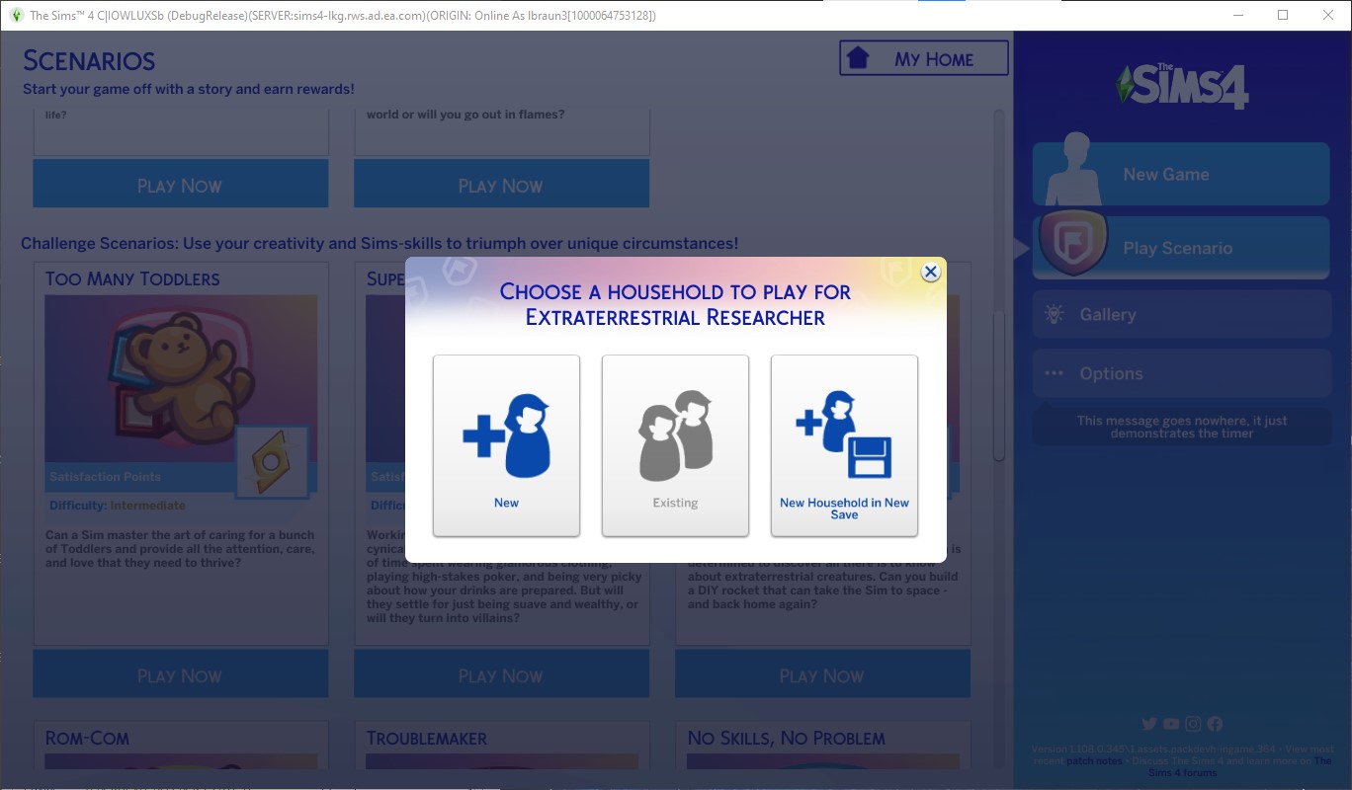The image size is (1352, 790).
Task: Click the Too Many Toddlers title
Action: [x=132, y=278]
